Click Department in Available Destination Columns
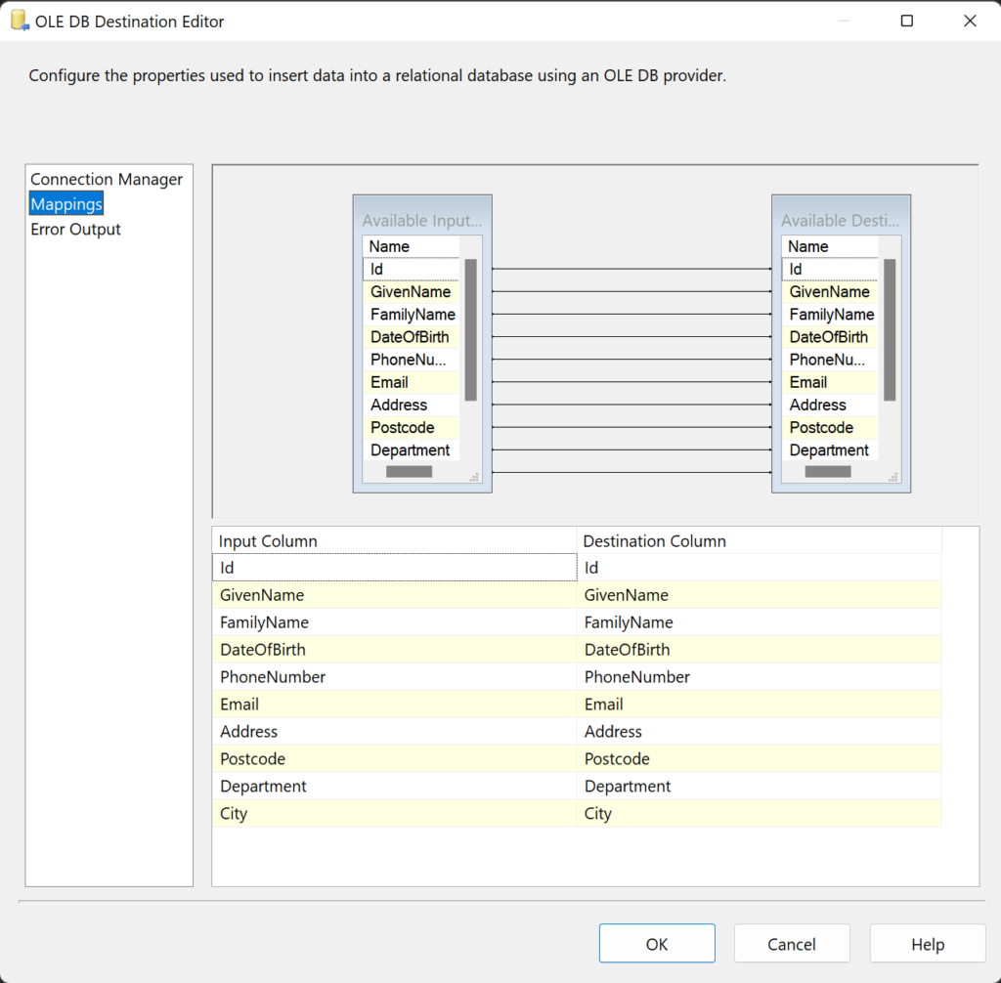 [829, 449]
